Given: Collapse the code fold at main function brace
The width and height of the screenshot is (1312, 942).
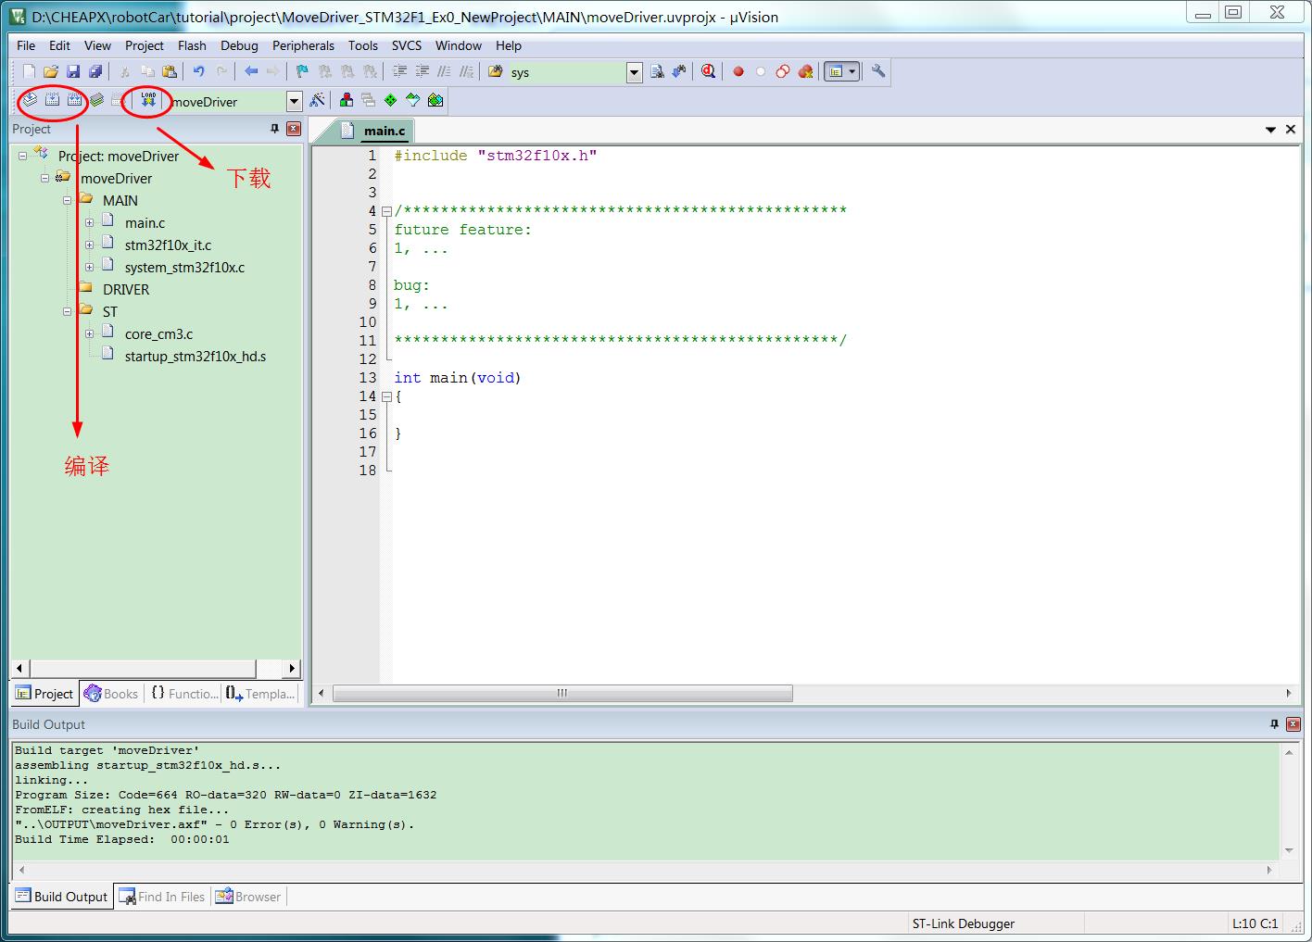Looking at the screenshot, I should tap(387, 396).
